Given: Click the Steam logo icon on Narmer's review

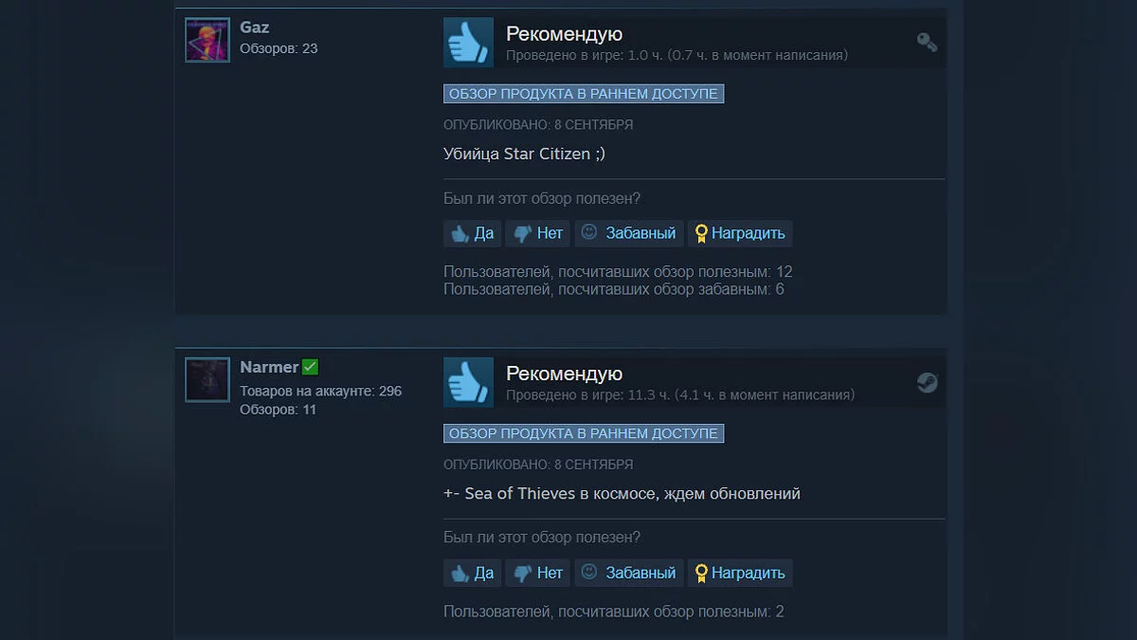Looking at the screenshot, I should 927,382.
